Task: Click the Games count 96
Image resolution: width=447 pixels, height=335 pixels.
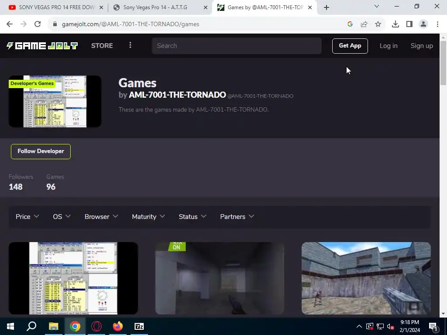Action: (51, 187)
